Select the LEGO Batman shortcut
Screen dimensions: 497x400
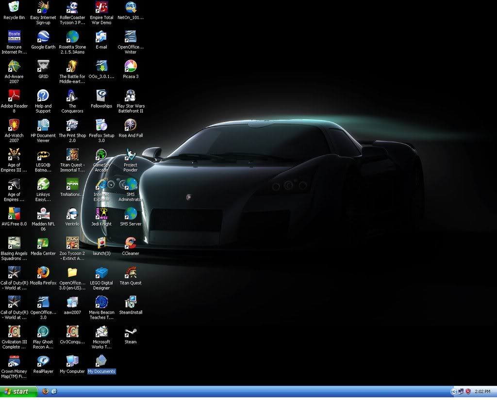point(43,155)
